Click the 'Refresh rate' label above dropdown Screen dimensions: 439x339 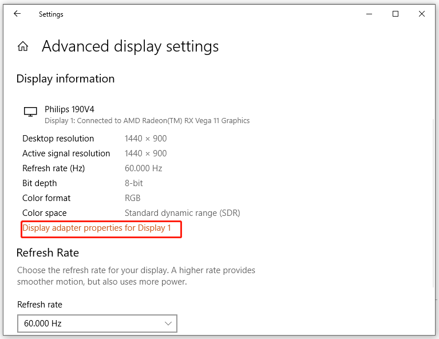coord(39,305)
